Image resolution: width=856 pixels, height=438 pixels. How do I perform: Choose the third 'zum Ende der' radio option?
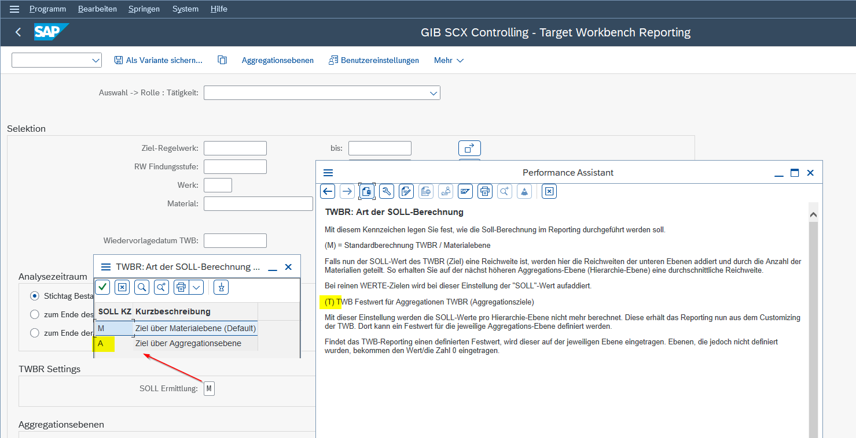coord(35,333)
